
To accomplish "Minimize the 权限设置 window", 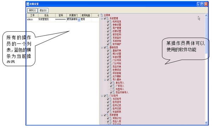I will pos(199,4).
